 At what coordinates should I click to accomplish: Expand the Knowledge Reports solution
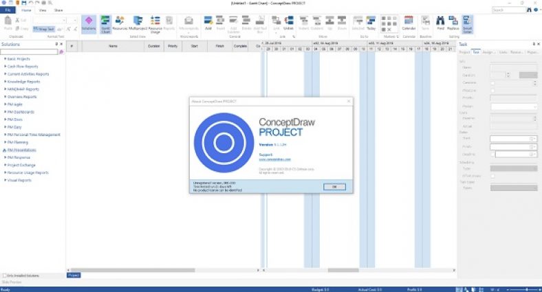tap(6, 82)
